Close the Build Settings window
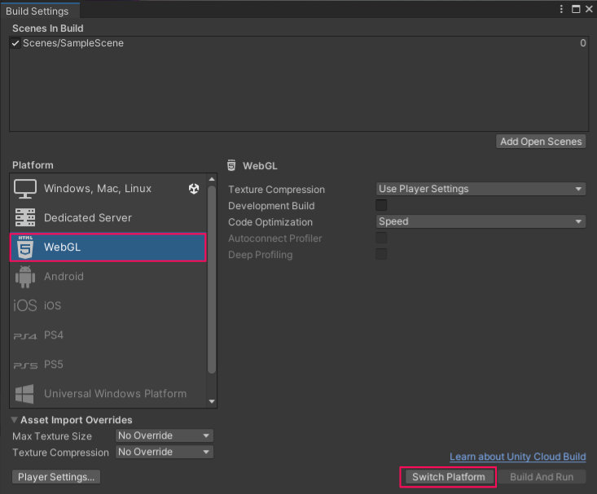This screenshot has height=494, width=597. pos(589,9)
